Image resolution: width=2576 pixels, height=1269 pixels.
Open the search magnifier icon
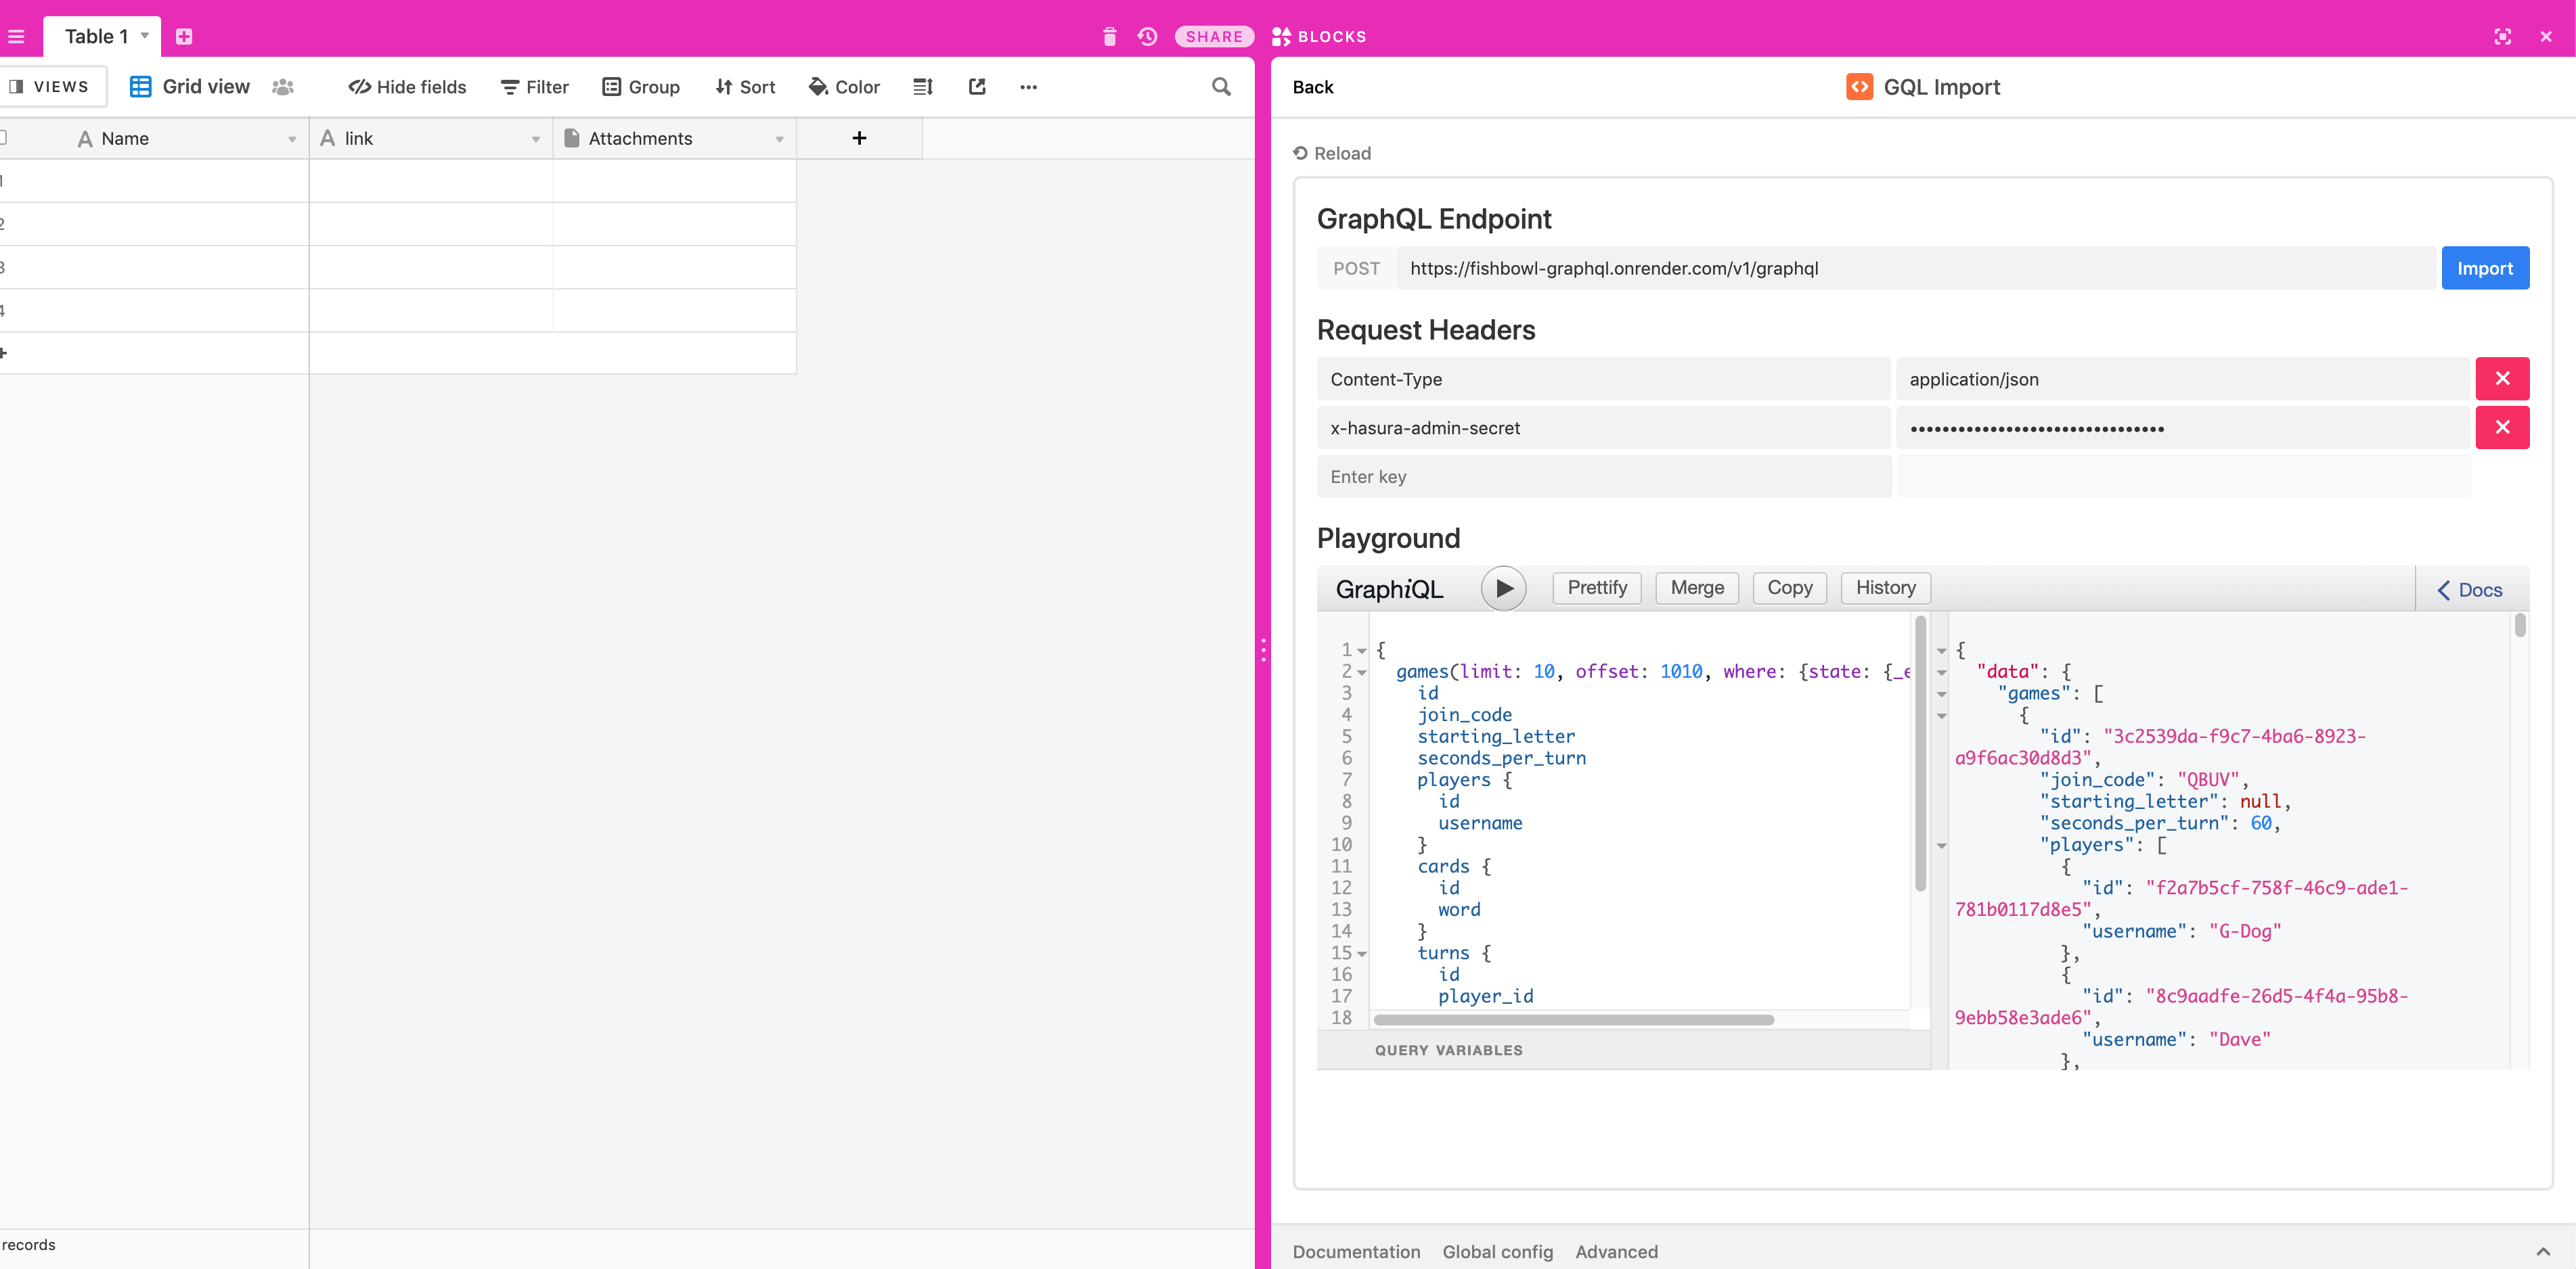[1221, 87]
